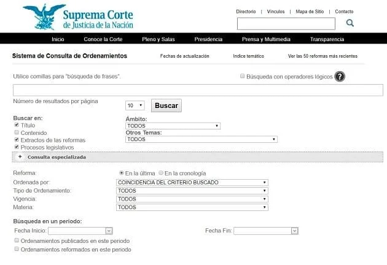Click the magnifying glass search icon
Screen dimensions: 387x265
(350, 23)
